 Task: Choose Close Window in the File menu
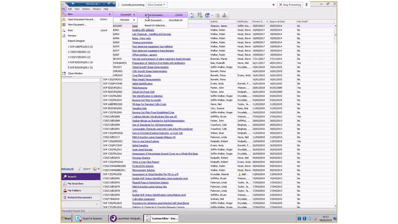point(87,73)
